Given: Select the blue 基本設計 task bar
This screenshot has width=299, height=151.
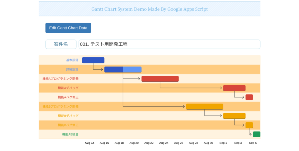Looking at the screenshot, I should click(93, 60).
